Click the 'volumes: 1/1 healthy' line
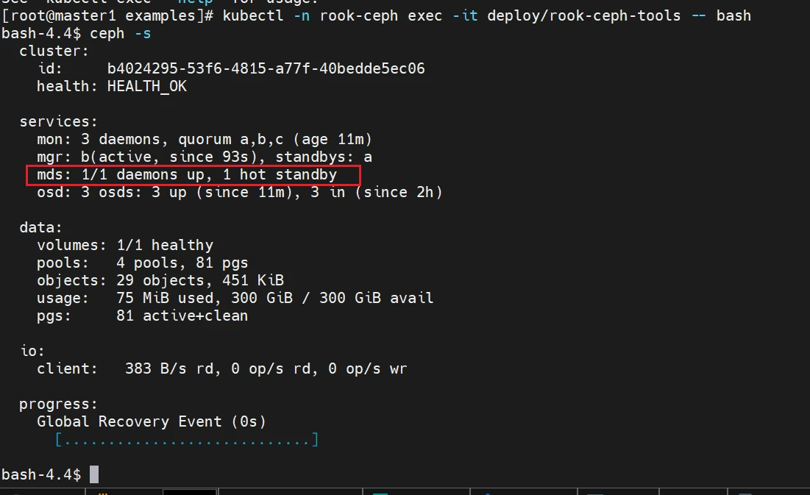The image size is (810, 495). click(x=125, y=245)
